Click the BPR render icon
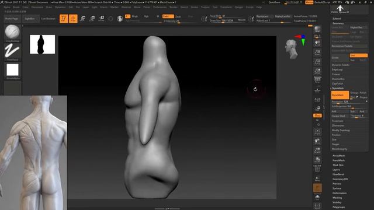Viewport: 374px width, 210px height. click(317, 30)
